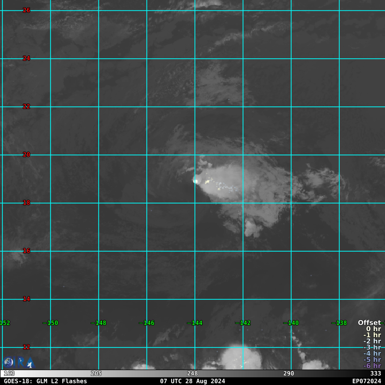Choose the -6 hr offset legend entry
The width and height of the screenshot is (385, 385).
click(x=372, y=366)
